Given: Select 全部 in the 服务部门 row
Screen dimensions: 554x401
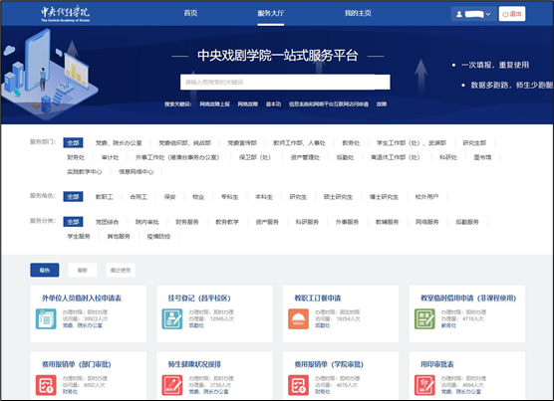Looking at the screenshot, I should click(x=73, y=143).
